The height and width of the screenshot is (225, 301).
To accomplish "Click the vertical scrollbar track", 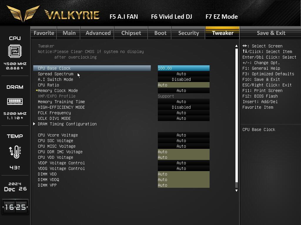I will tap(236, 117).
